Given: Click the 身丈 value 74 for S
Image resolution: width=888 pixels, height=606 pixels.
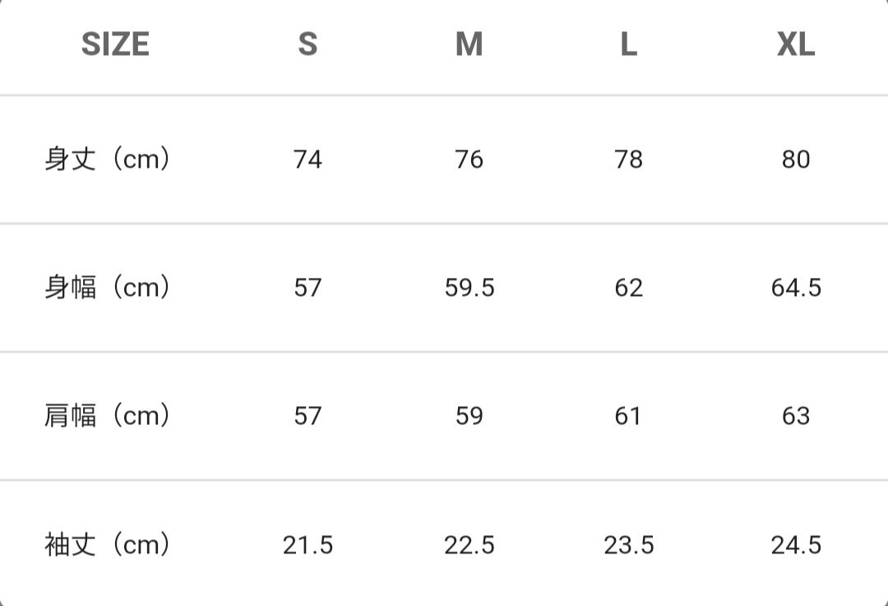Looking at the screenshot, I should click(308, 160).
